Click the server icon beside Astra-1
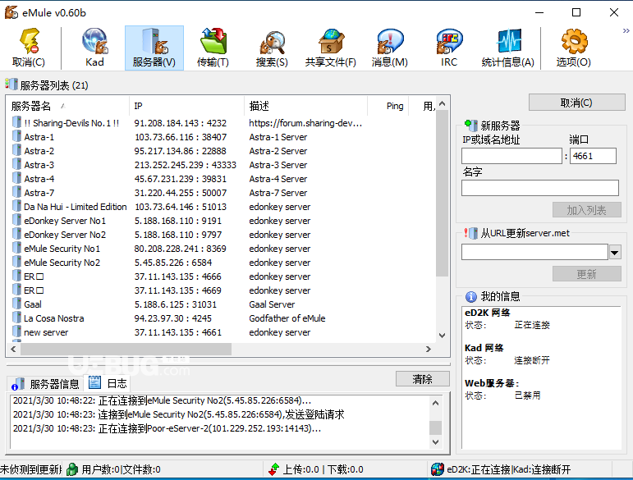 point(17,136)
